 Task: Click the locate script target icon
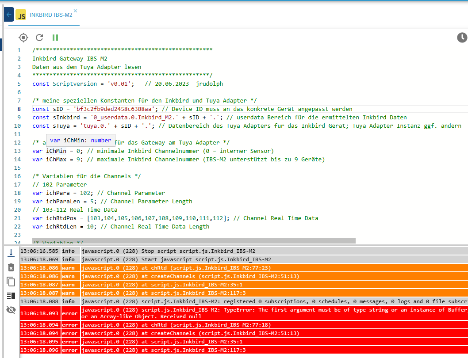coord(23,38)
